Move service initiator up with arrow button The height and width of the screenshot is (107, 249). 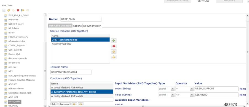(x=114, y=51)
